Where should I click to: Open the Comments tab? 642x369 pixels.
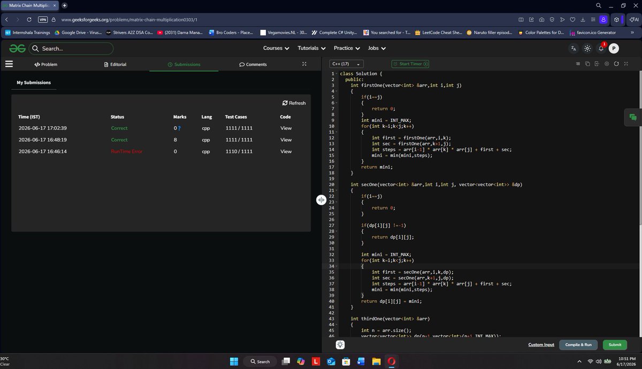pos(253,64)
